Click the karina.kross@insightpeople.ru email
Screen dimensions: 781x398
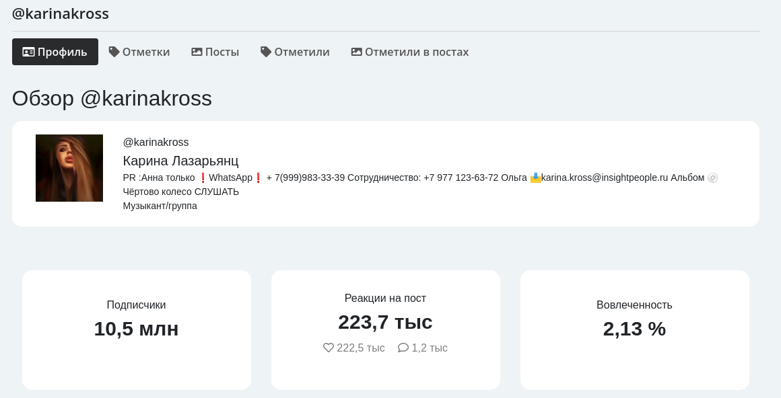[x=605, y=177]
